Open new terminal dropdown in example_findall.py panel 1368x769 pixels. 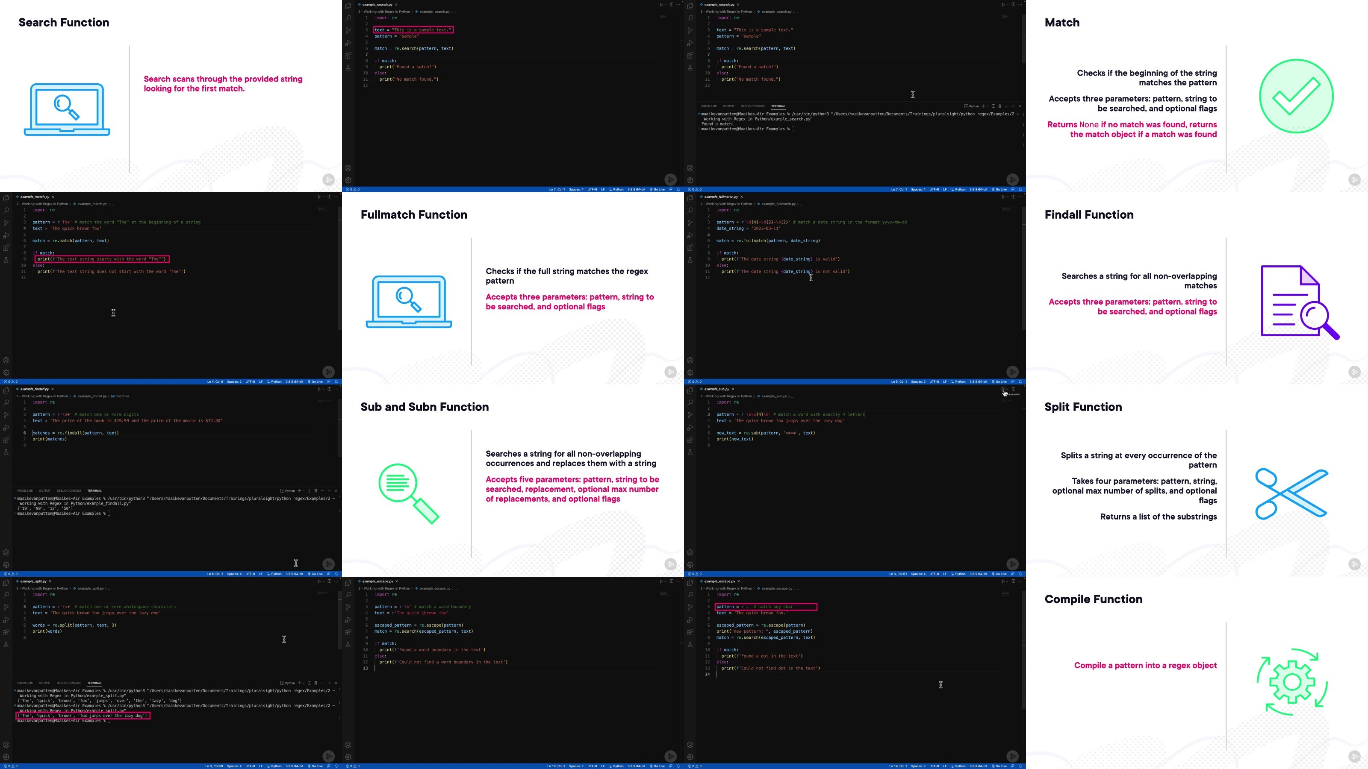(303, 490)
